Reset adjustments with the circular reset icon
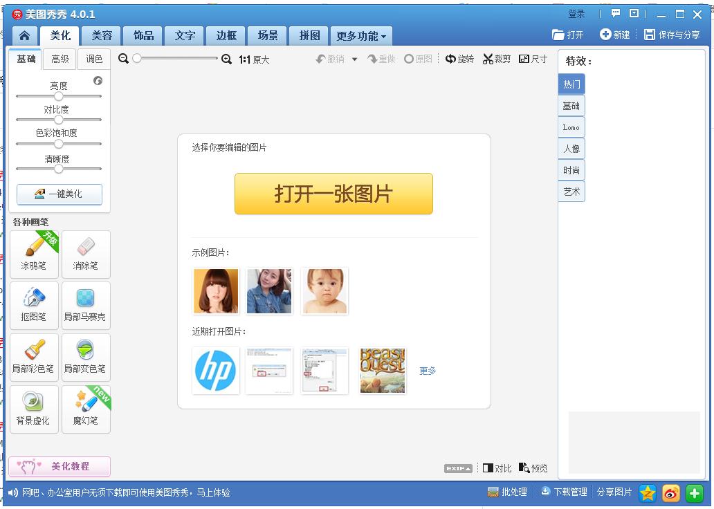This screenshot has height=509, width=714. tap(98, 81)
